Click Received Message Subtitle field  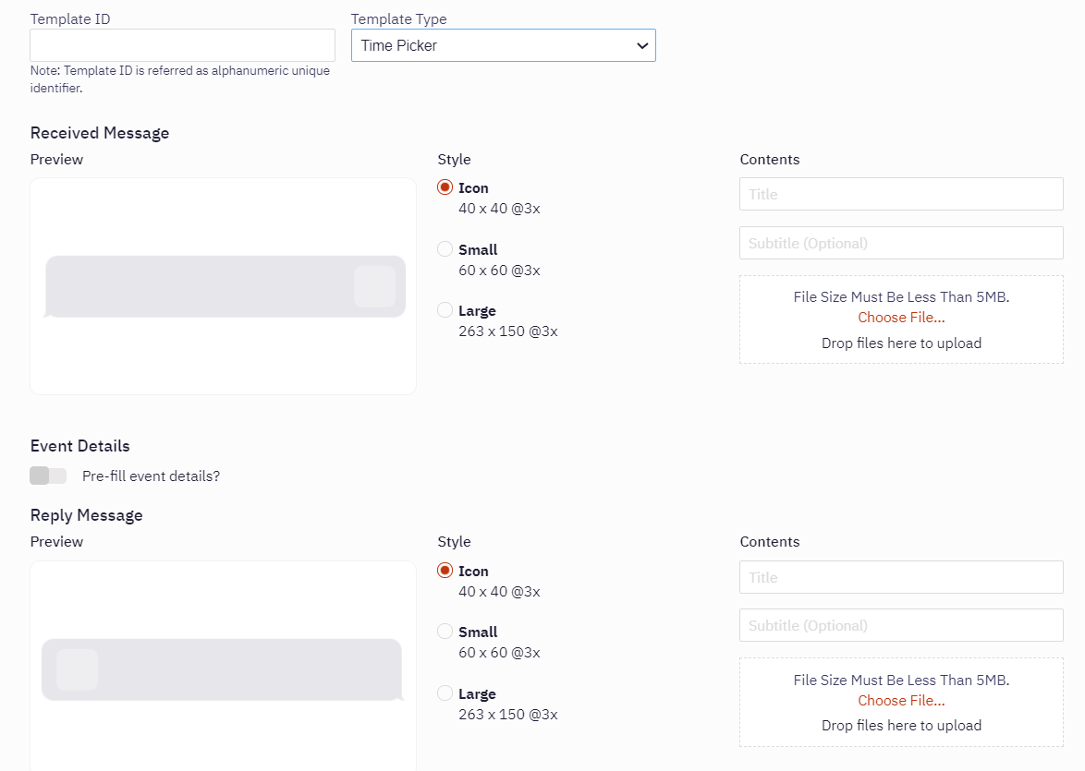[x=901, y=243]
